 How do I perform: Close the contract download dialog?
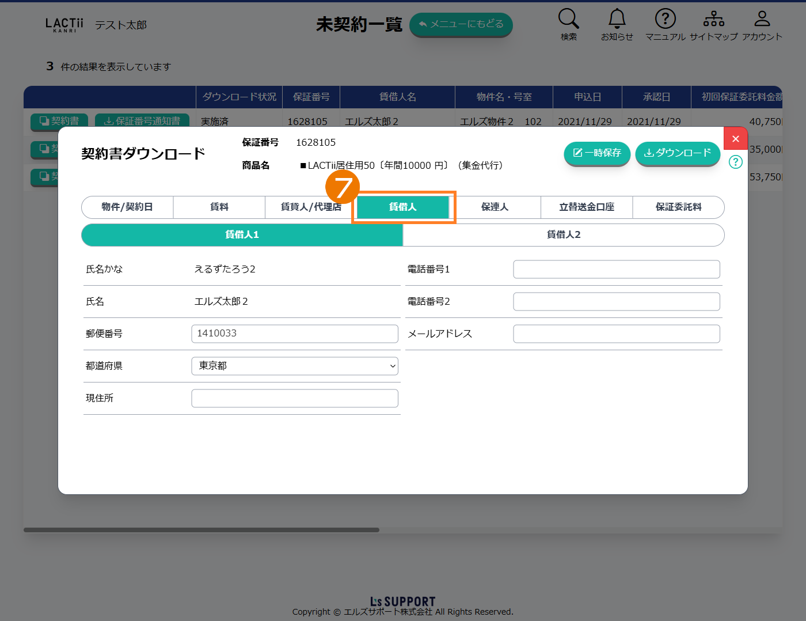pyautogui.click(x=735, y=138)
